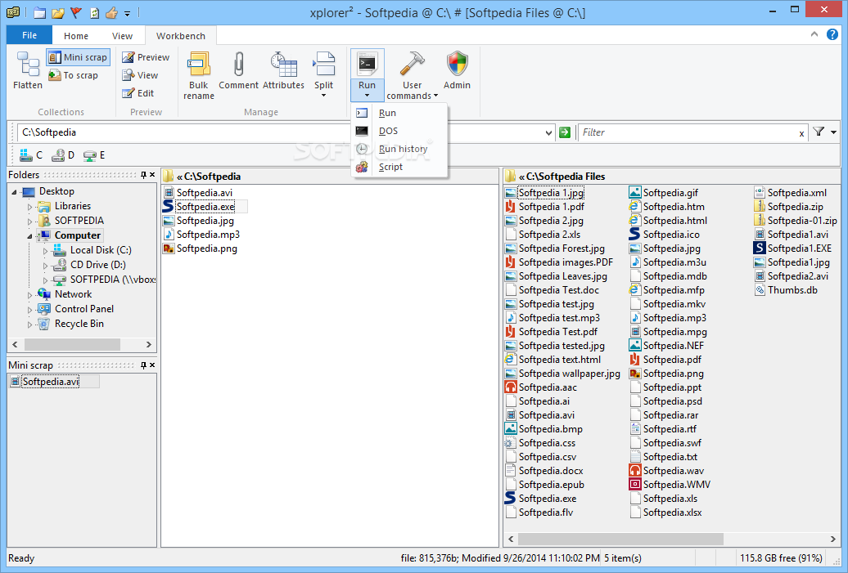Switch to drive E in drive bar
This screenshot has height=573, width=848.
point(94,155)
